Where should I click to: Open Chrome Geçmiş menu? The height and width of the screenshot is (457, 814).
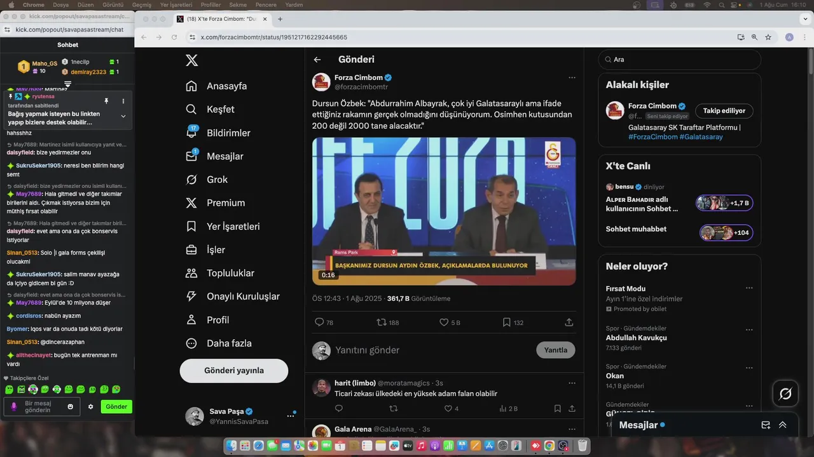click(x=142, y=4)
